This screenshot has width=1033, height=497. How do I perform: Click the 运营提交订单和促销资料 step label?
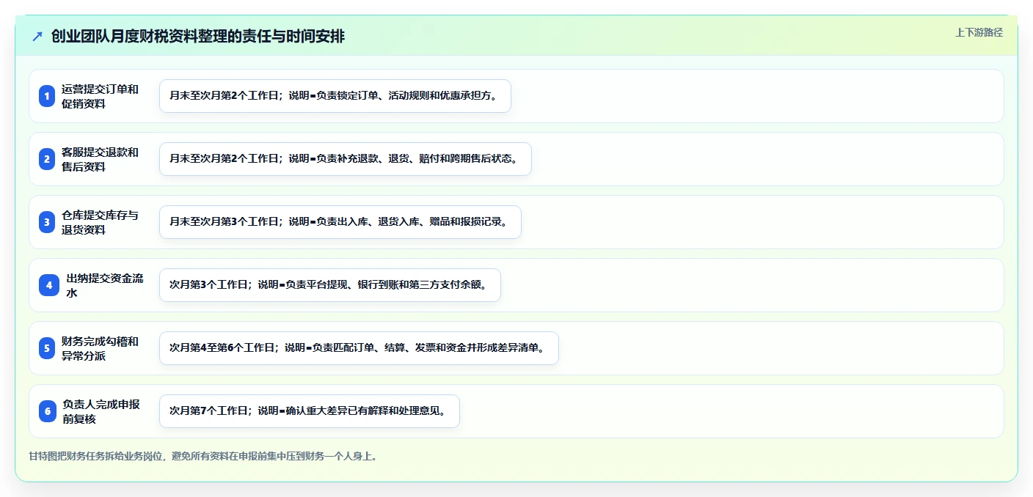[x=100, y=96]
